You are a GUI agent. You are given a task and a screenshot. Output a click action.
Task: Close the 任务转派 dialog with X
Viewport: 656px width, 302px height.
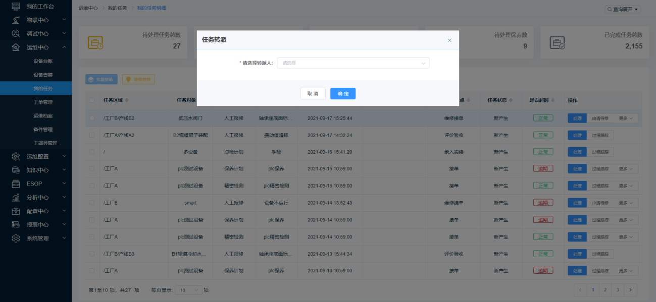pos(449,40)
